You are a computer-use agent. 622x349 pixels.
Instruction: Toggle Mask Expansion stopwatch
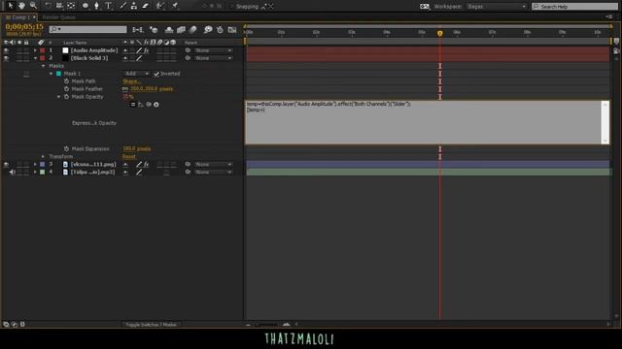[67, 148]
